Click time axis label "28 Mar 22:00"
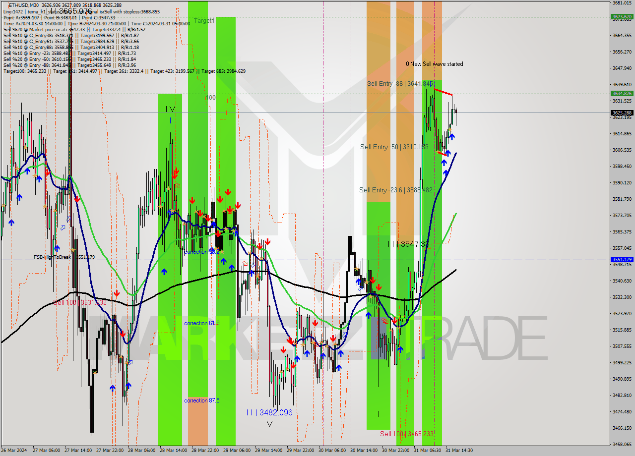 pos(205,451)
